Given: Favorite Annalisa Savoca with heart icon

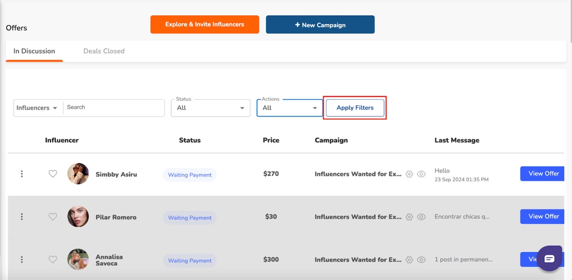Looking at the screenshot, I should tap(53, 260).
